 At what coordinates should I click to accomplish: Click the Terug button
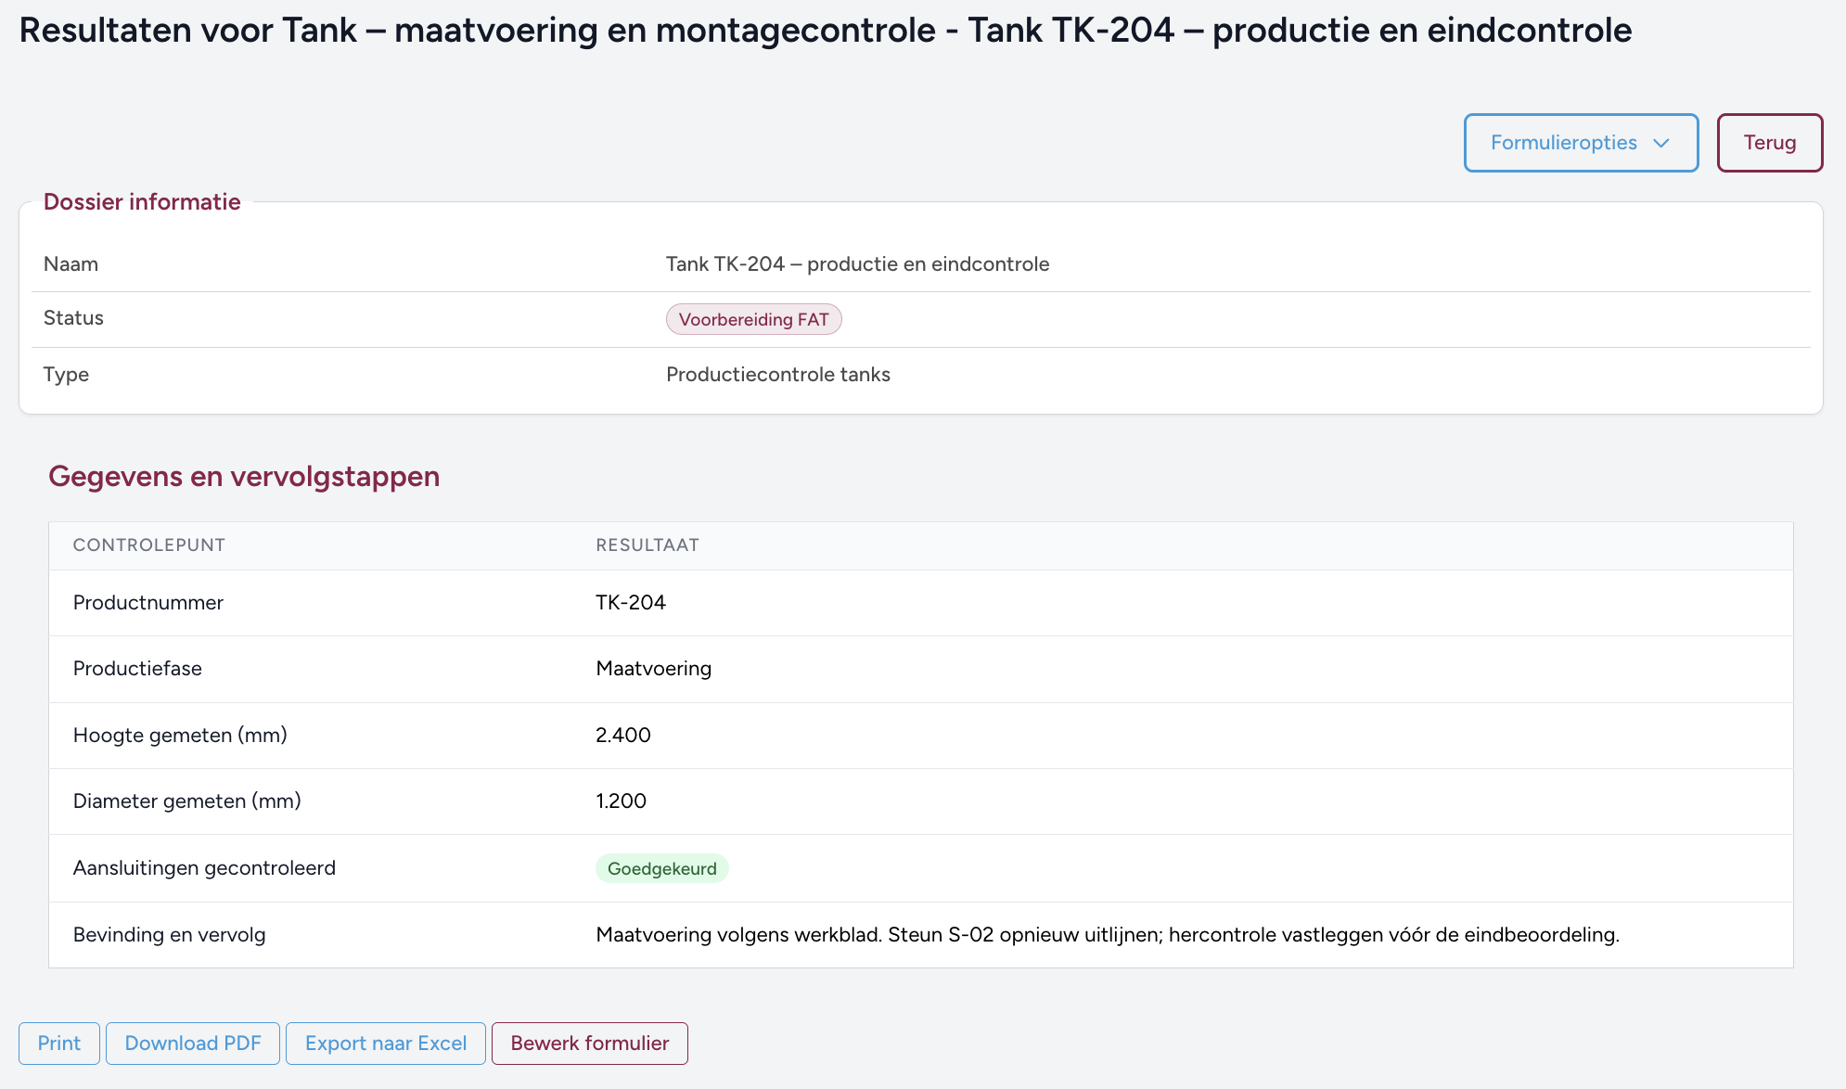(1769, 143)
